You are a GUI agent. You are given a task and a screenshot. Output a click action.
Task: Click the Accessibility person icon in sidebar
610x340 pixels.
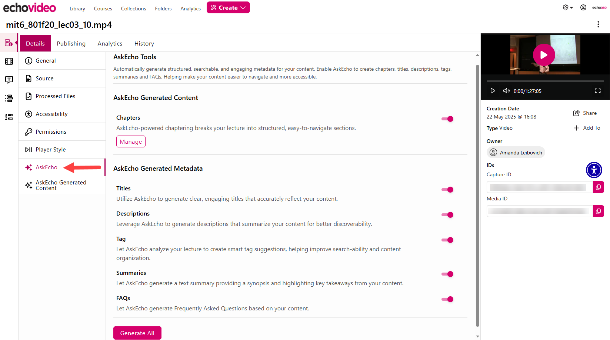tap(29, 114)
